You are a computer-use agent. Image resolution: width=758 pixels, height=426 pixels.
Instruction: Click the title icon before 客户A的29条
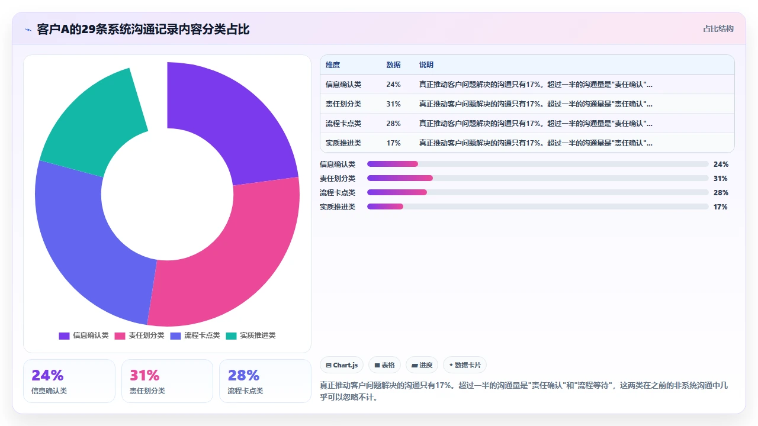pos(28,29)
